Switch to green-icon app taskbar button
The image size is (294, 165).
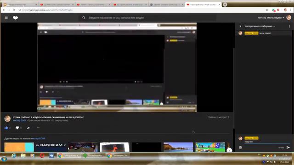tap(93, 155)
